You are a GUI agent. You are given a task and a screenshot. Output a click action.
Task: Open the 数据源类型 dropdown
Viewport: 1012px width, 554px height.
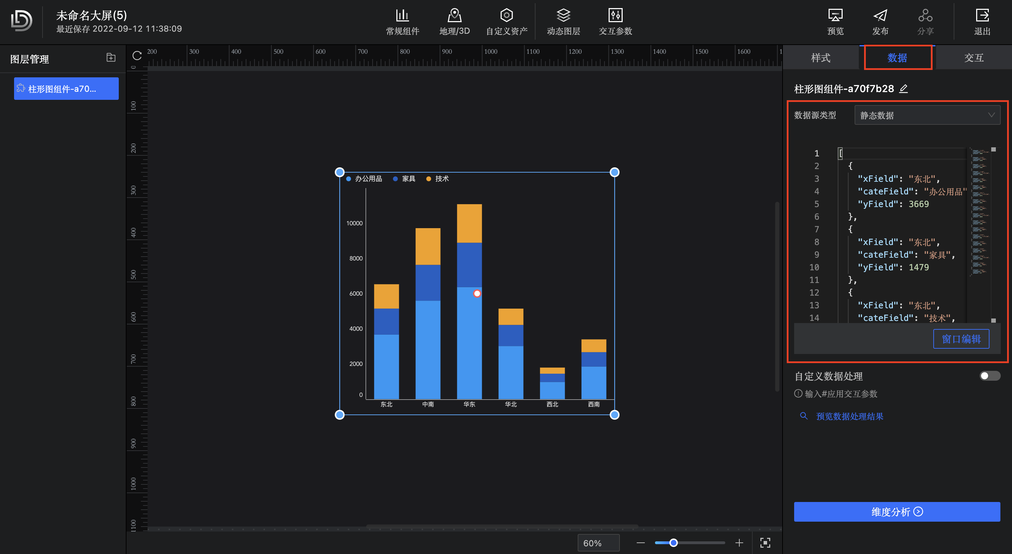point(927,115)
